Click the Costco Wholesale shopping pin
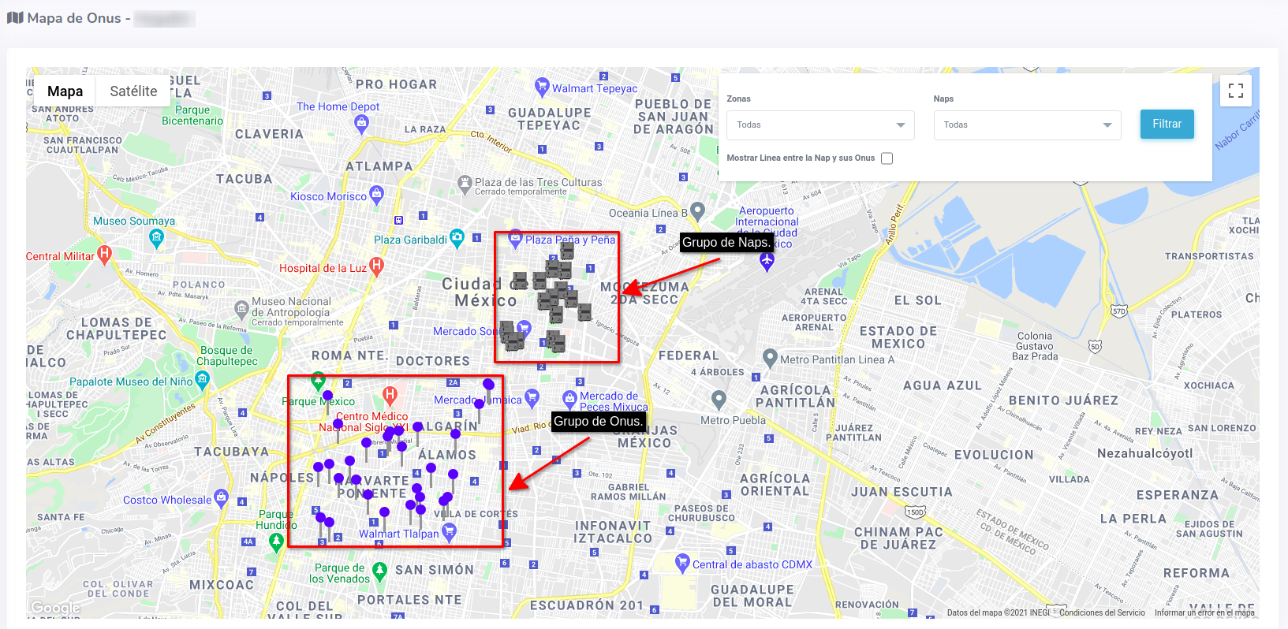This screenshot has width=1288, height=629. (x=222, y=497)
